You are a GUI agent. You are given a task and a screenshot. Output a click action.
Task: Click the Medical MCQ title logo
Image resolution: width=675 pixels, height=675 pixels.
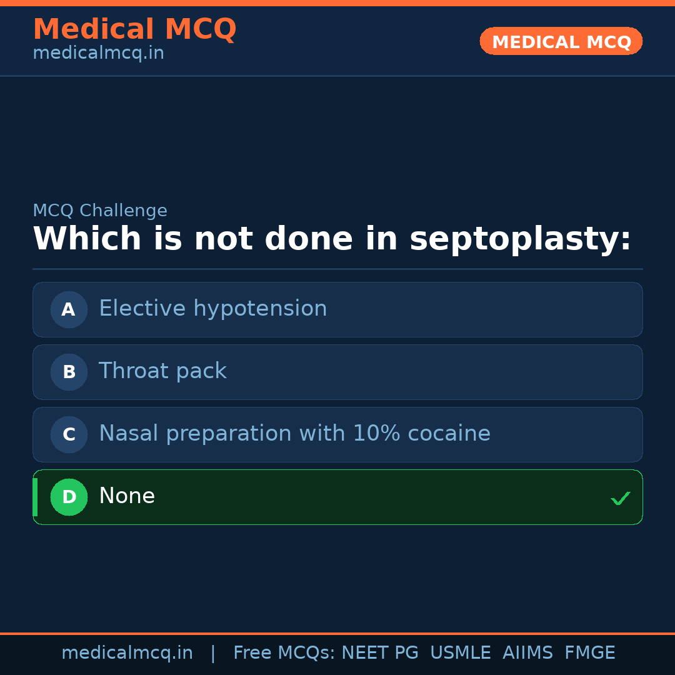pos(134,29)
